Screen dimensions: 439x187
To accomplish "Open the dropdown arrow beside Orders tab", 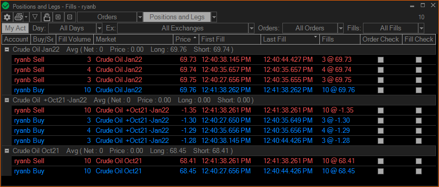I will coord(140,17).
